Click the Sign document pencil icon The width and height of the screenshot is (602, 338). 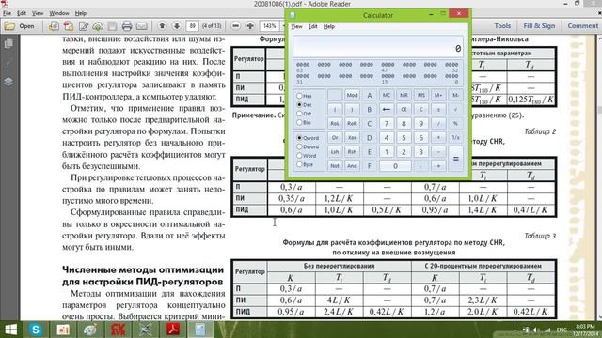[x=84, y=26]
